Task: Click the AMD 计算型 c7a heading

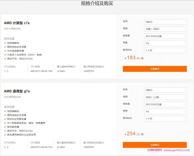Action: coord(17,23)
